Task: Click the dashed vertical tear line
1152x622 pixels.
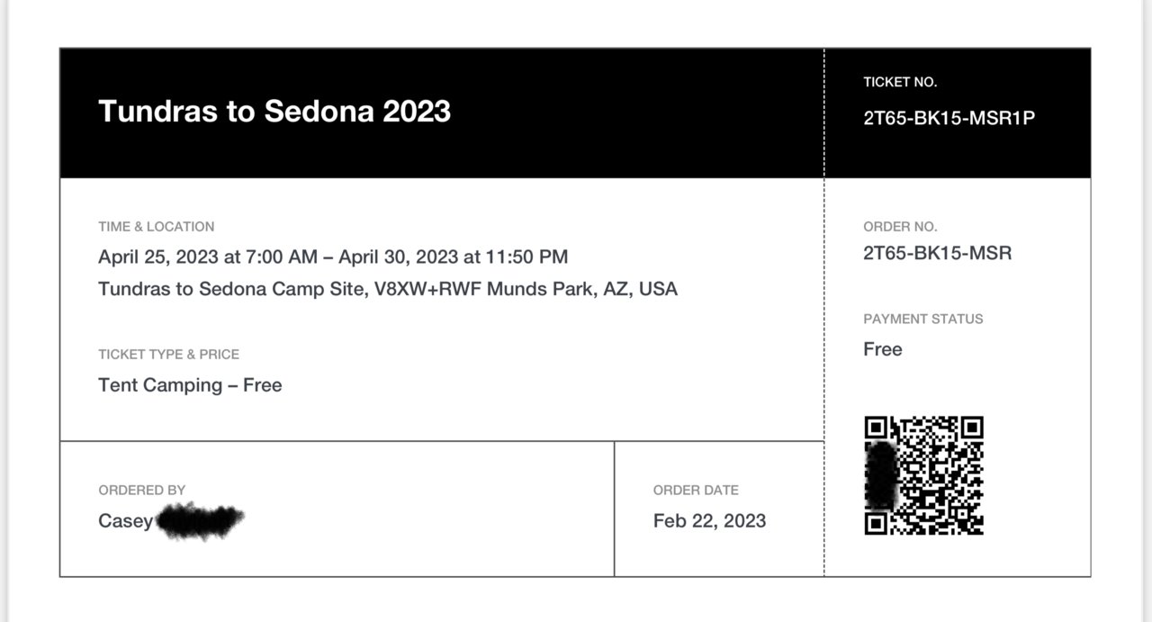Action: (x=824, y=312)
